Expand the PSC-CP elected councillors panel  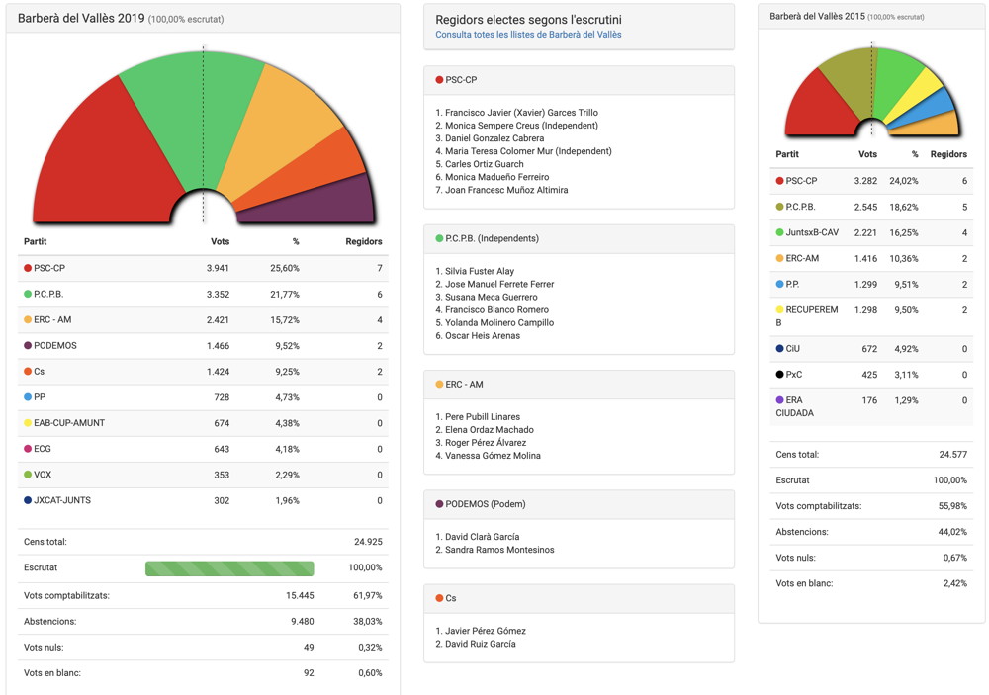(x=579, y=80)
